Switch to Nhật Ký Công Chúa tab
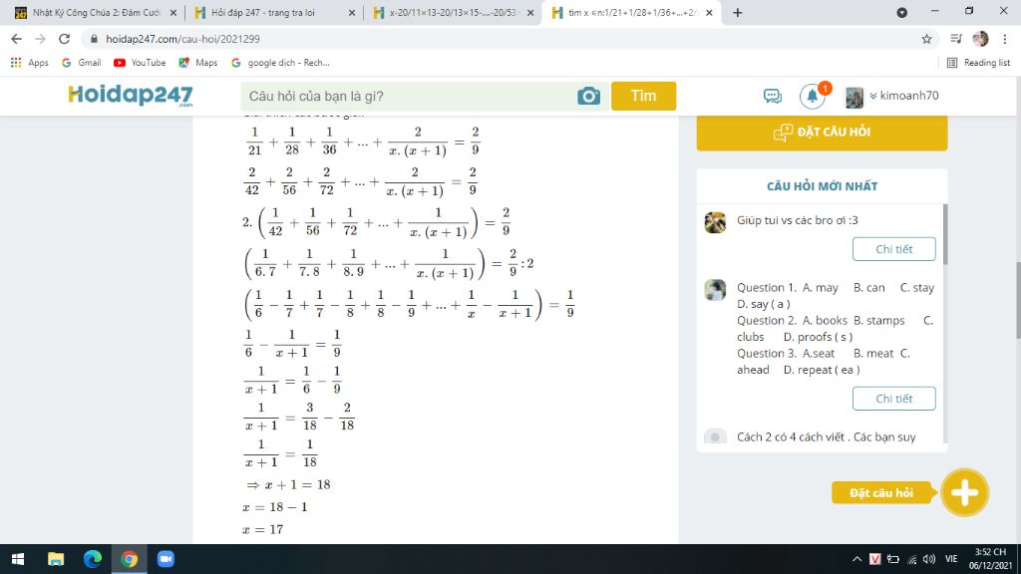 pos(95,12)
